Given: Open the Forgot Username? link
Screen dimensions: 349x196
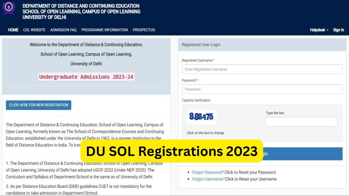Looking at the screenshot, I should (x=208, y=179).
